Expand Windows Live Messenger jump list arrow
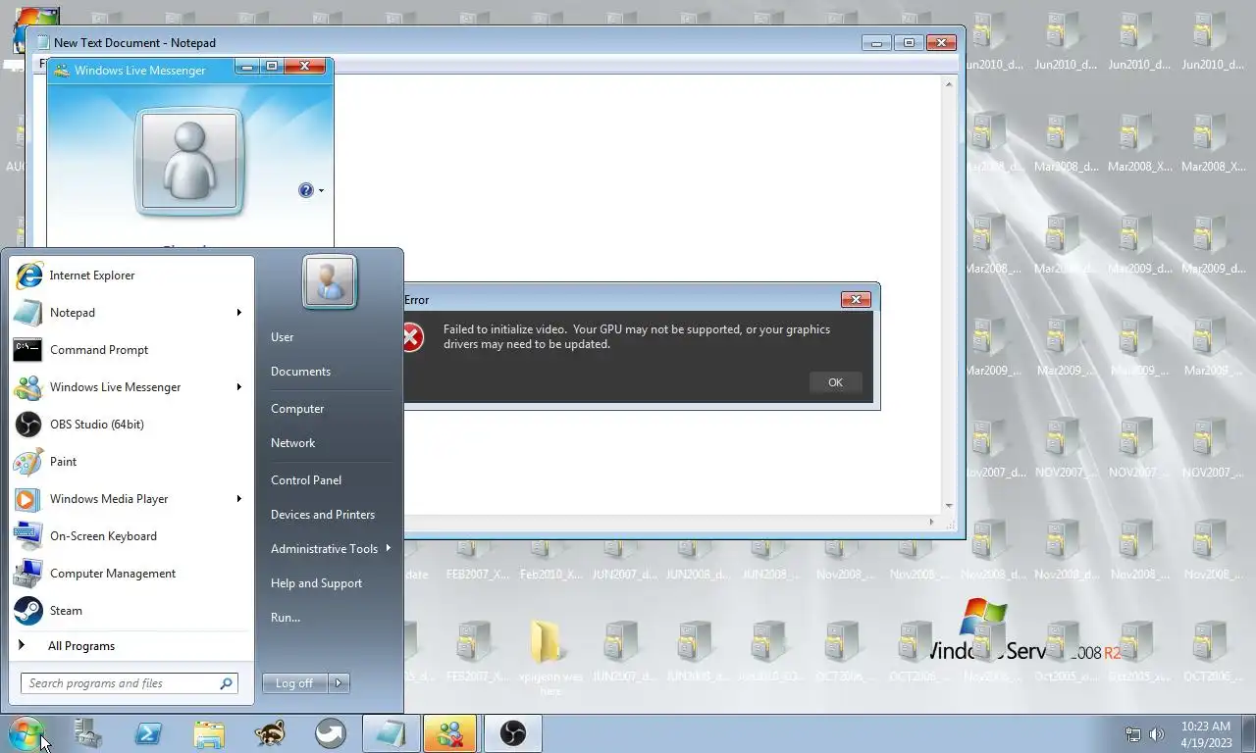1256x753 pixels. point(238,387)
